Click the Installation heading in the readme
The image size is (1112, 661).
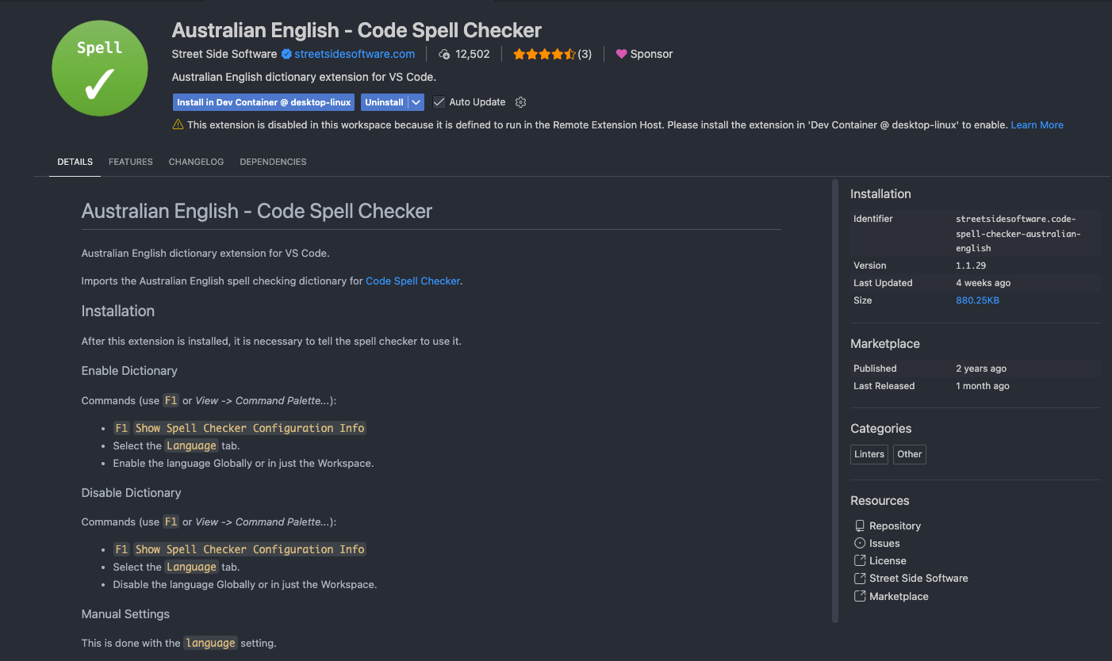(x=118, y=311)
